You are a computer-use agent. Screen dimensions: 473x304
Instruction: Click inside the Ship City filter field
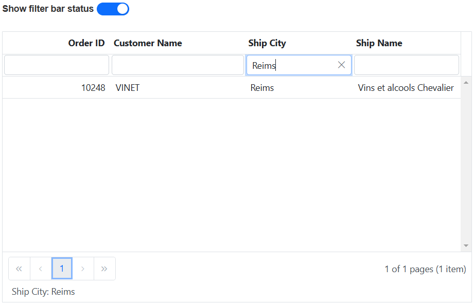point(291,65)
